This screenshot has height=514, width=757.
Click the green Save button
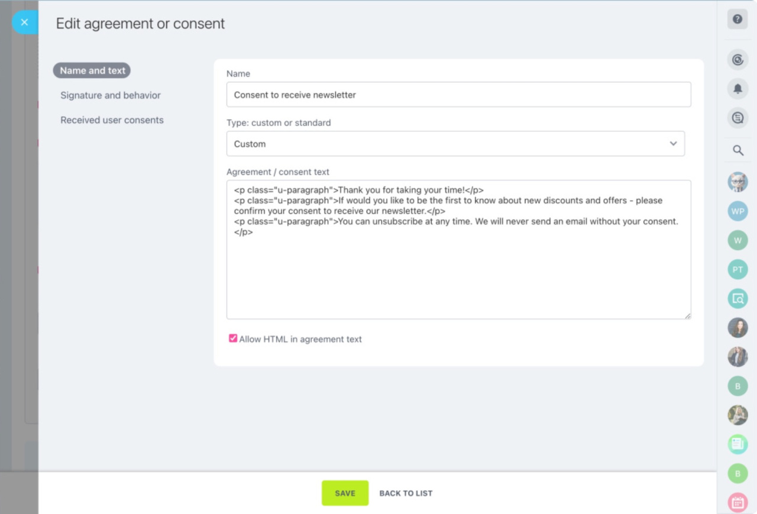(x=345, y=493)
